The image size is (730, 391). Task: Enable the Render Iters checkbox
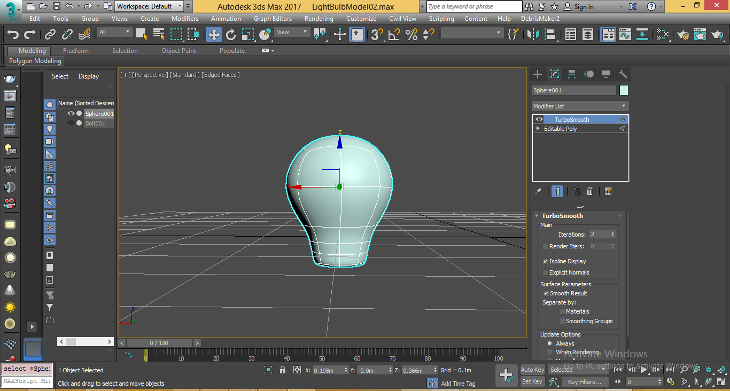point(546,246)
